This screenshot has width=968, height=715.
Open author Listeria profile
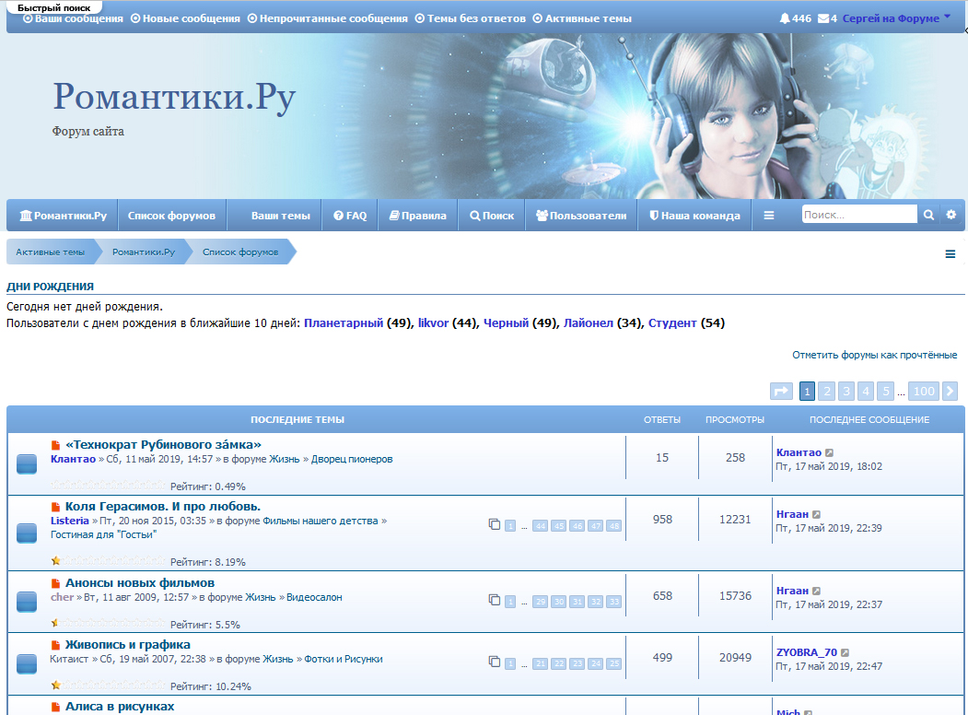(70, 522)
